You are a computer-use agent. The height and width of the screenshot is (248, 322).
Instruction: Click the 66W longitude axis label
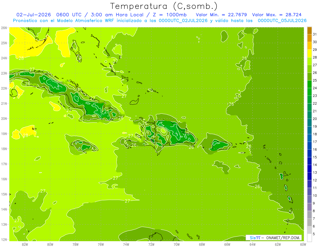pyautogui.click(x=227, y=245)
